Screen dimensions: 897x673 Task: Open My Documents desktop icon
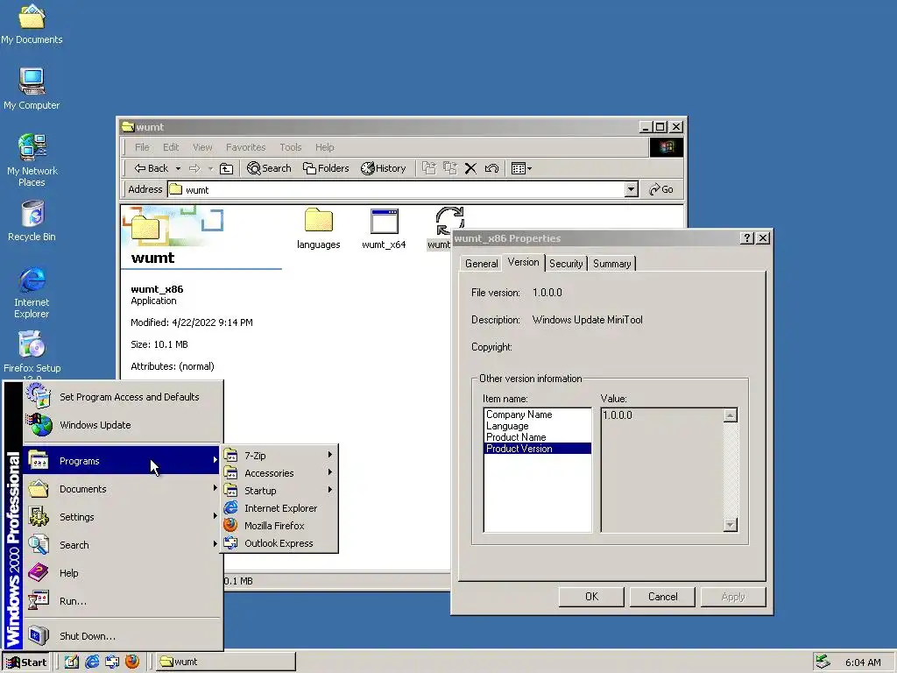[32, 24]
